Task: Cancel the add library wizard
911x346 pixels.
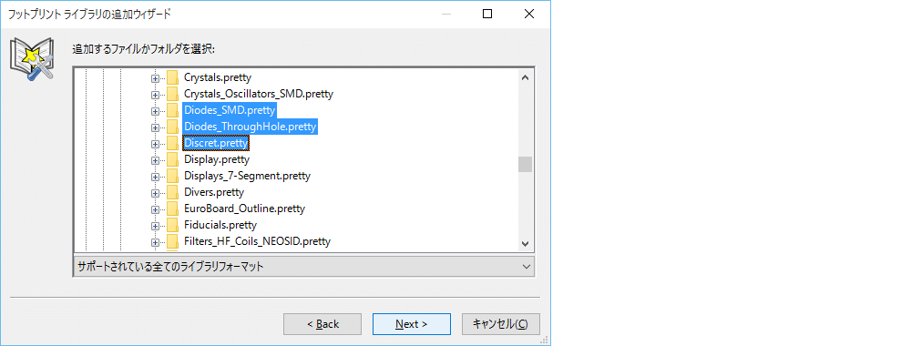Action: coord(501,324)
